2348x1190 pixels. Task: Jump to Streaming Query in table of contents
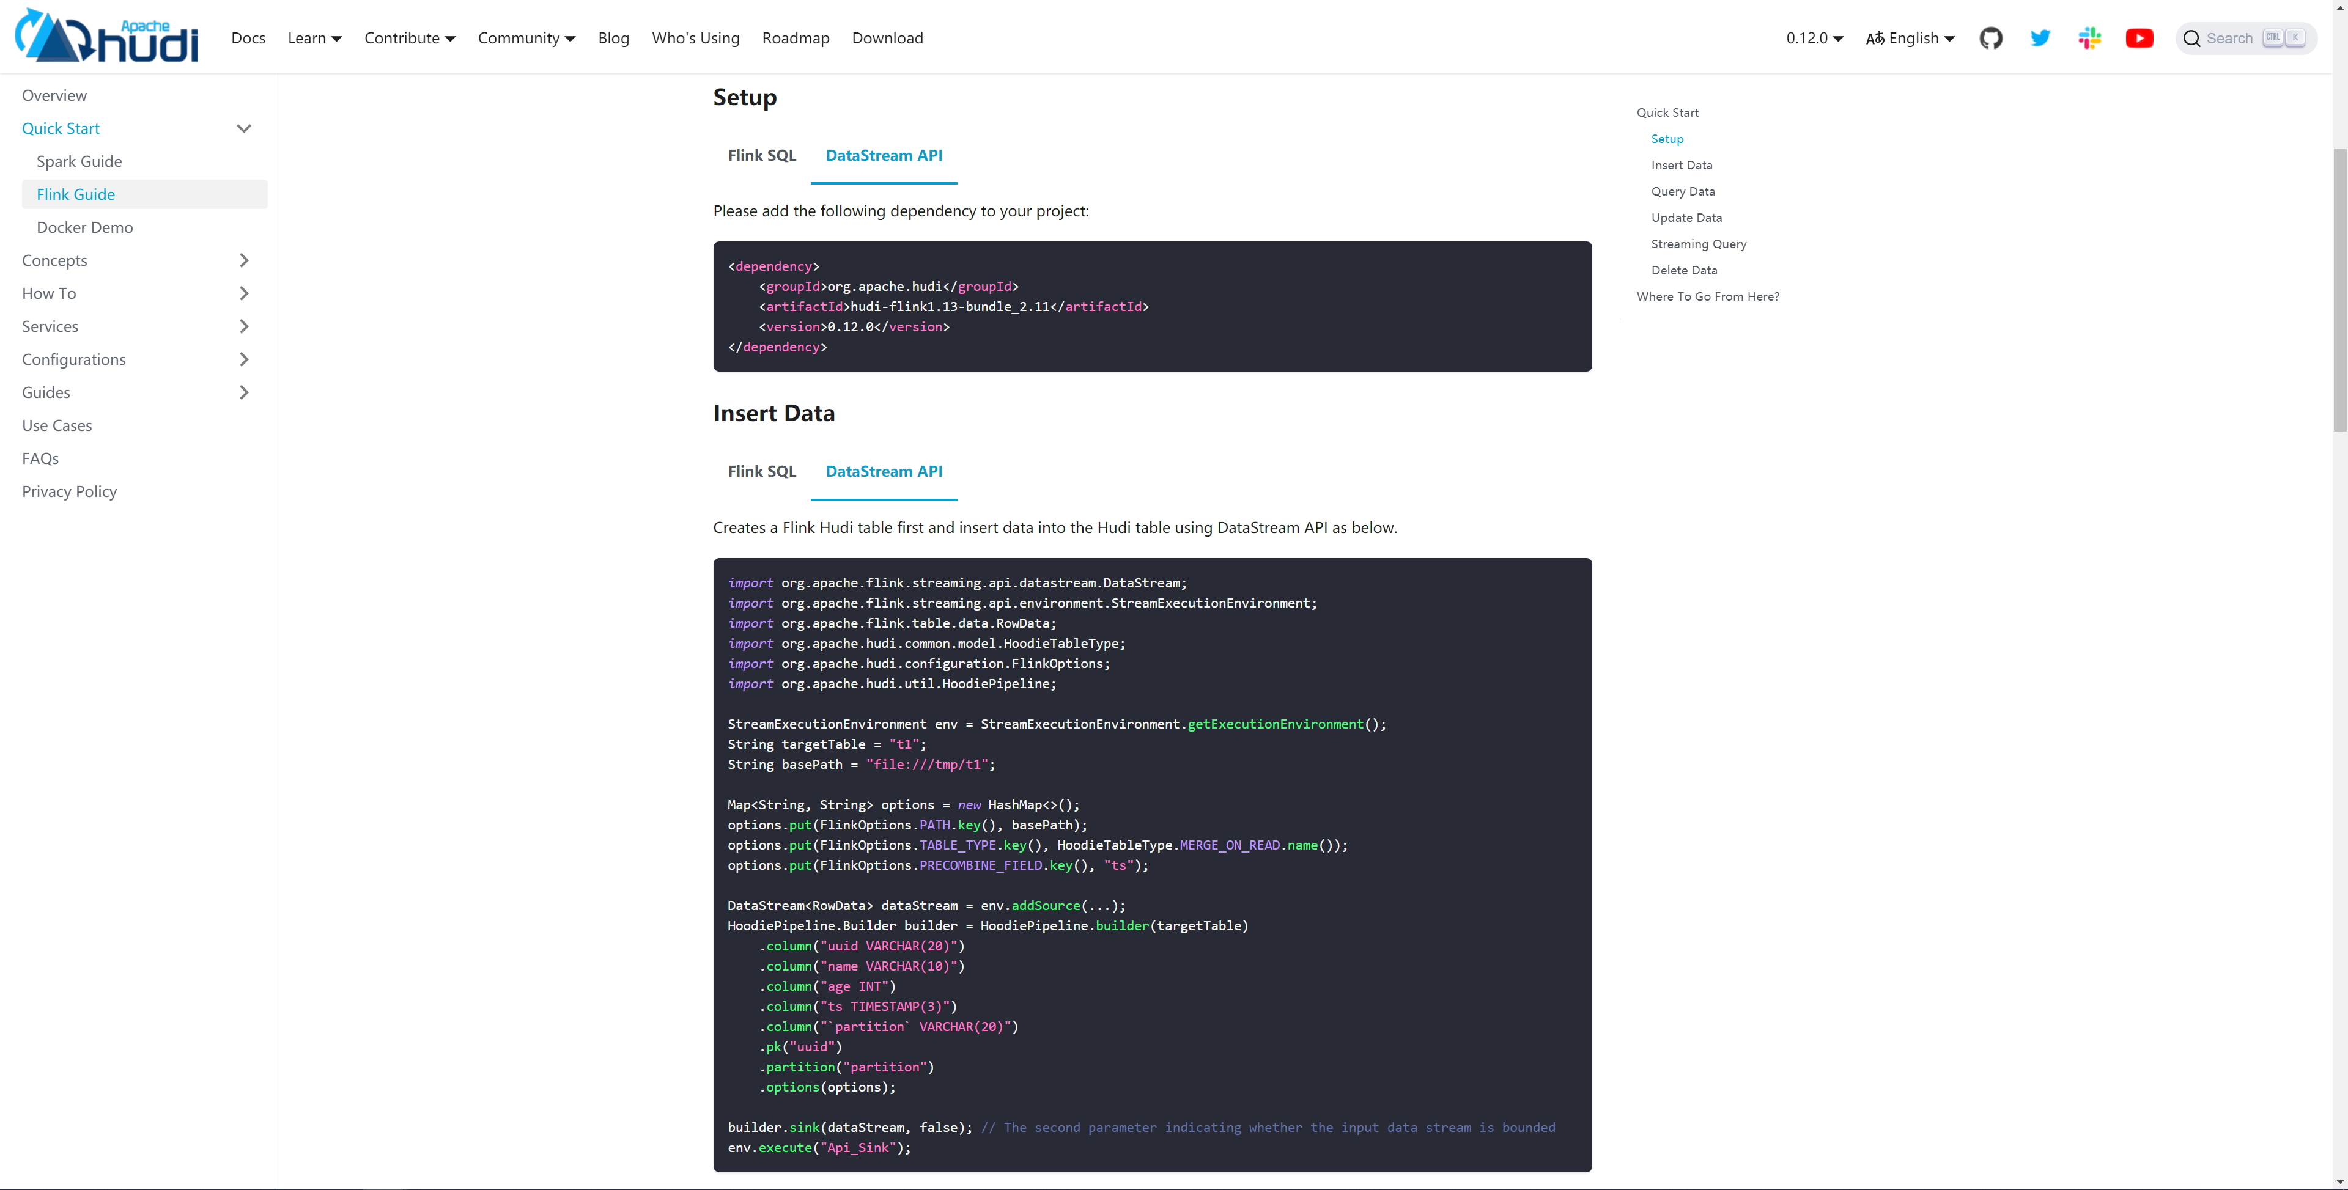point(1698,244)
